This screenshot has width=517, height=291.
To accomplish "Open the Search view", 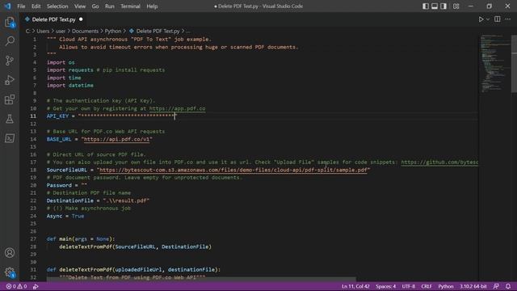I will click(10, 41).
